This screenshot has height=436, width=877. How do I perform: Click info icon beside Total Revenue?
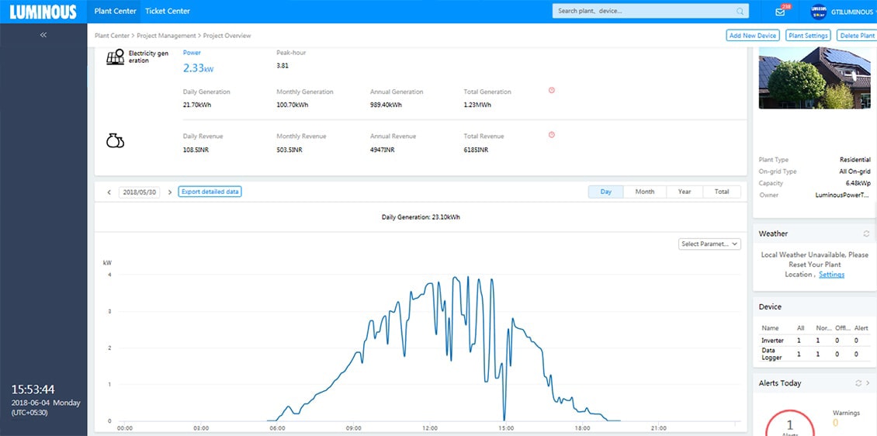552,135
